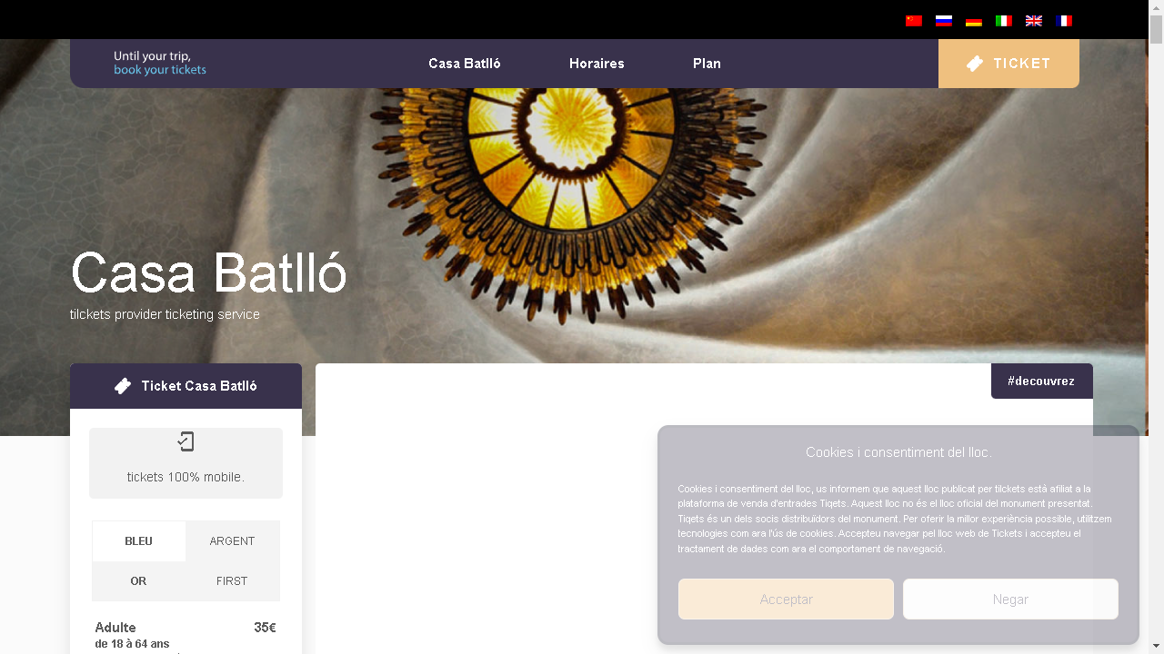Switch language using the Chinese flag icon
This screenshot has height=654, width=1164.
(x=914, y=21)
